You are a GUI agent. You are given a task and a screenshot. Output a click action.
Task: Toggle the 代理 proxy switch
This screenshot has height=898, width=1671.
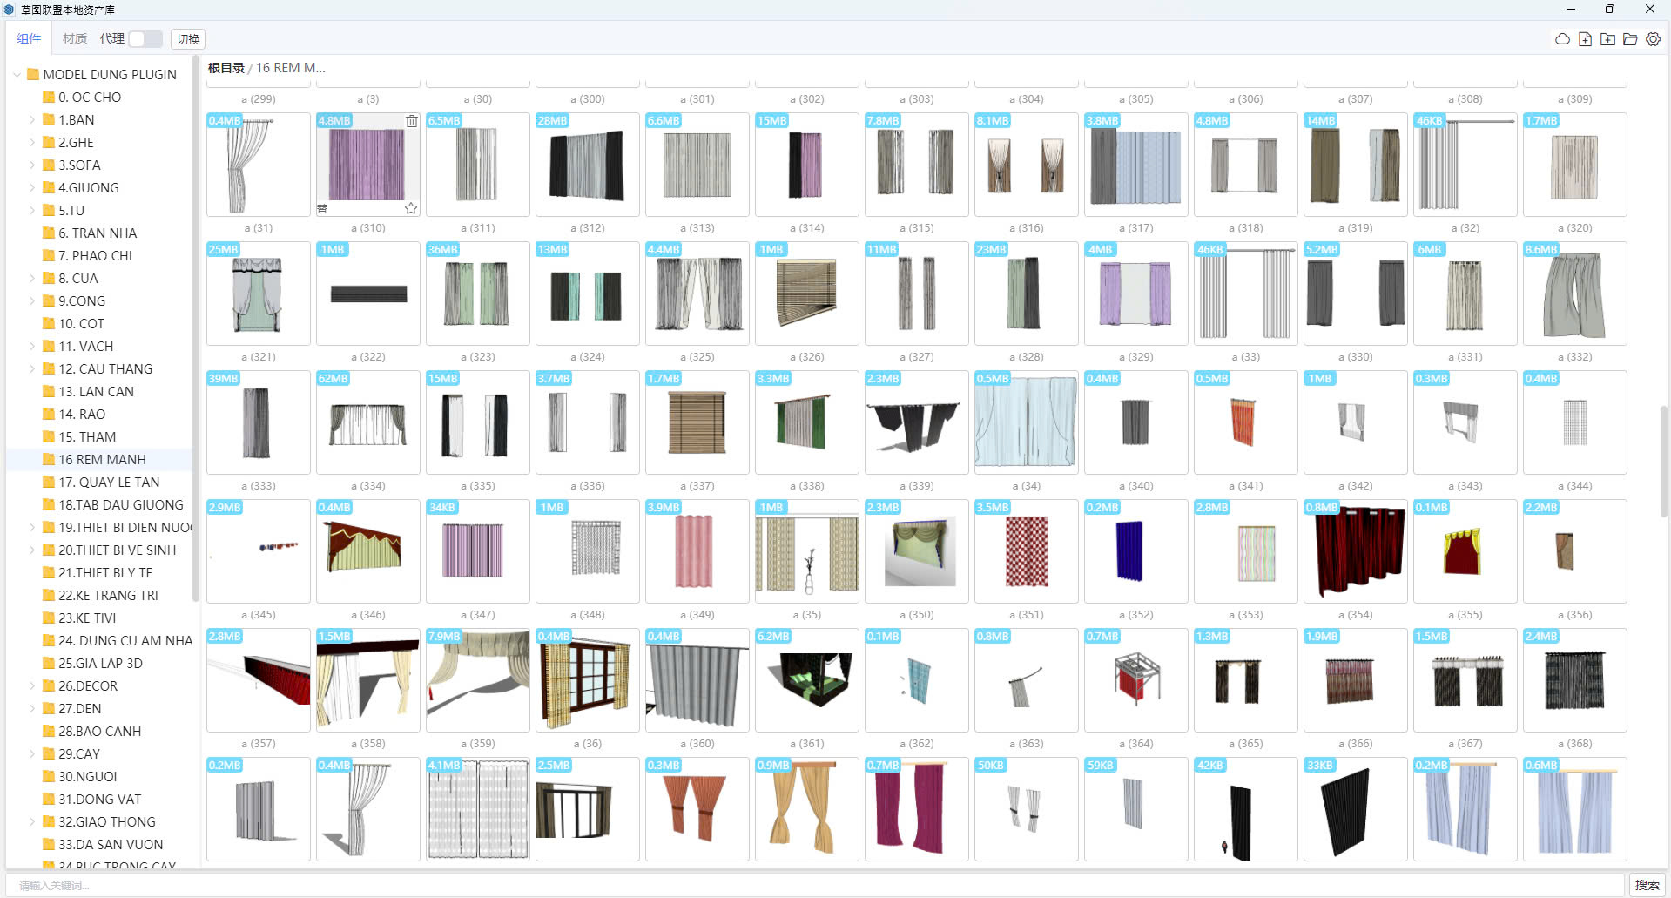point(145,39)
